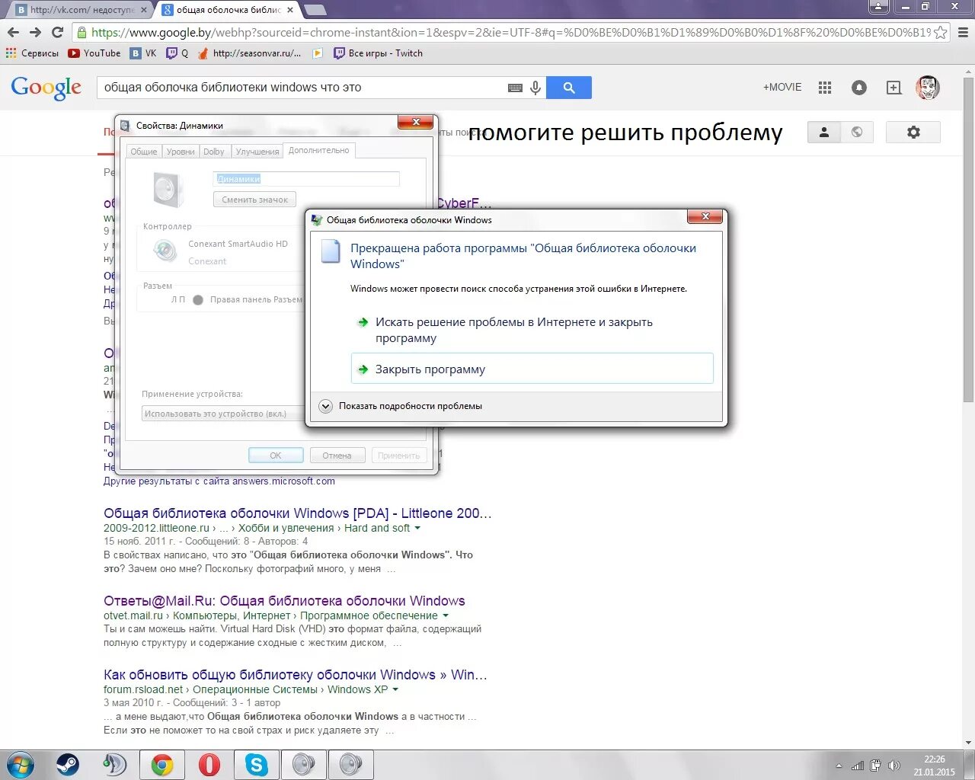Switch to Уровни tab
This screenshot has height=780, width=975.
pyautogui.click(x=181, y=152)
